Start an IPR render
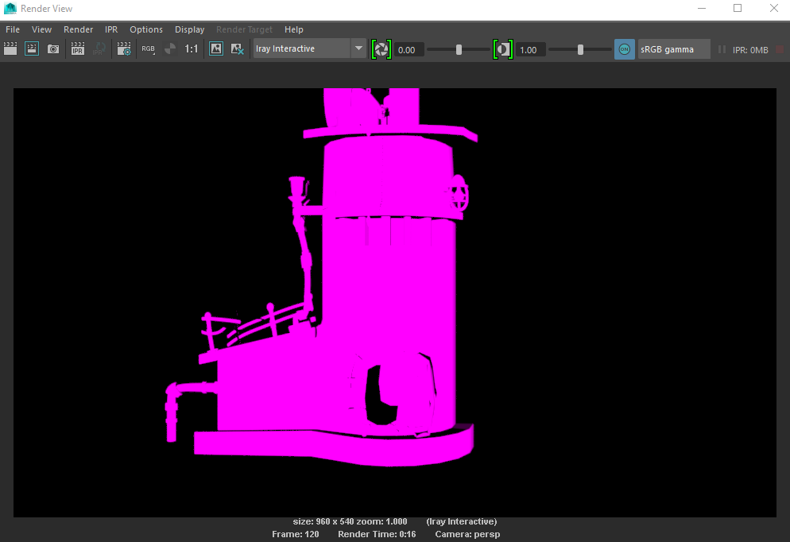This screenshot has height=542, width=790. 77,48
